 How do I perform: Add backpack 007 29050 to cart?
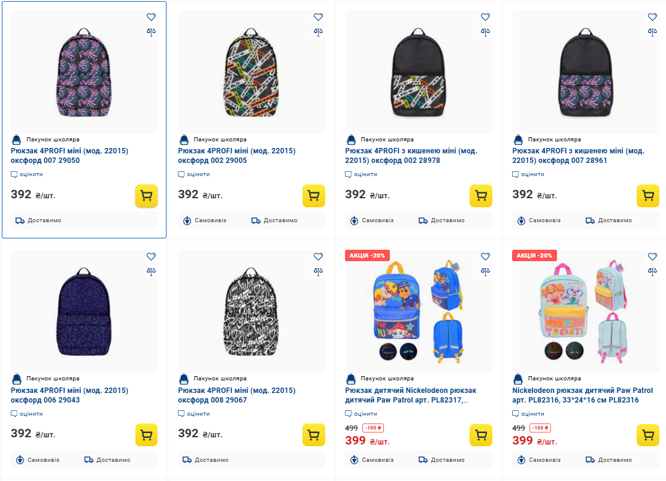[146, 196]
